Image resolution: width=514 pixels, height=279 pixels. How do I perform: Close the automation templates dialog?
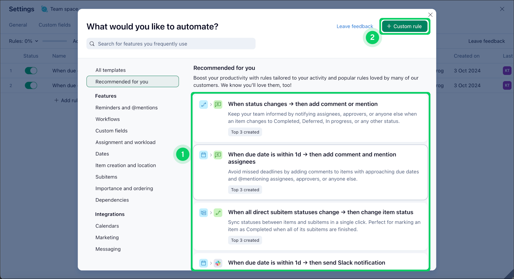(430, 15)
